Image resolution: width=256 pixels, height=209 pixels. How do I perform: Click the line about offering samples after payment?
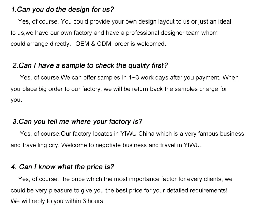pos(129,77)
